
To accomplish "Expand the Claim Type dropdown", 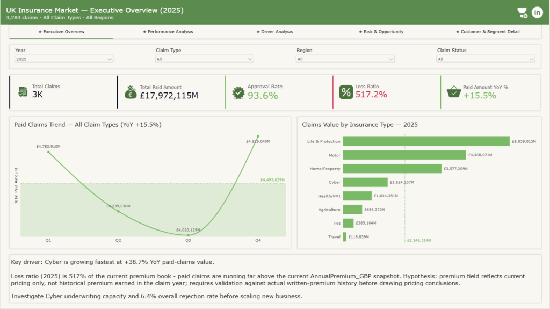I will (204, 59).
